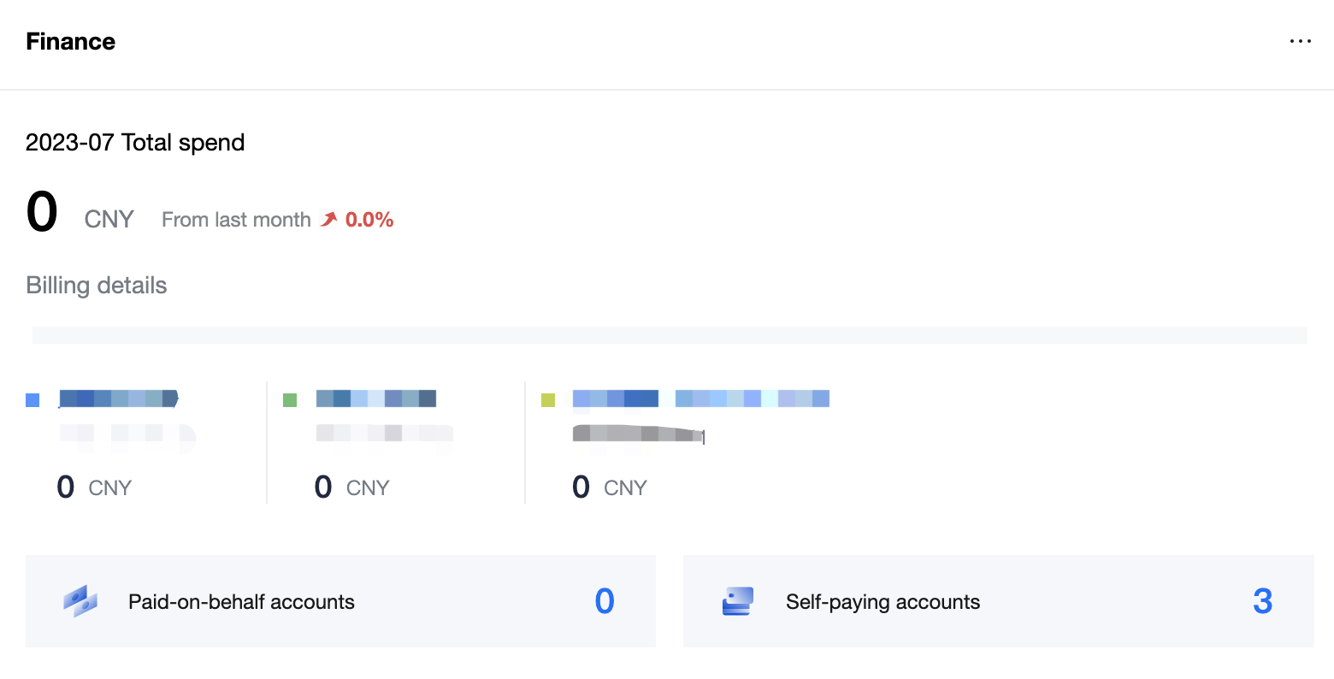Click the Finance panel title
1334x679 pixels.
(71, 42)
